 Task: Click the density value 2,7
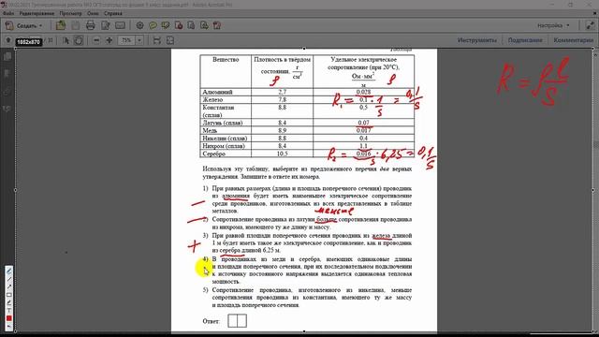click(x=282, y=92)
